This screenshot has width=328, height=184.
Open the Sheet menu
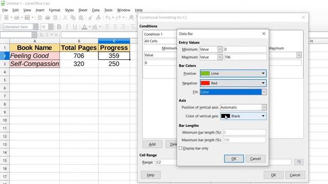83,10
